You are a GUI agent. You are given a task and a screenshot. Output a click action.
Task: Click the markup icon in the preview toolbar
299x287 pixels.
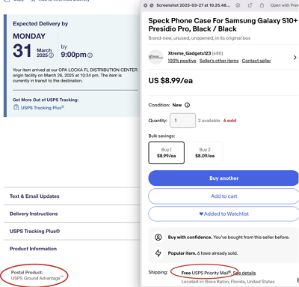click(x=238, y=5)
